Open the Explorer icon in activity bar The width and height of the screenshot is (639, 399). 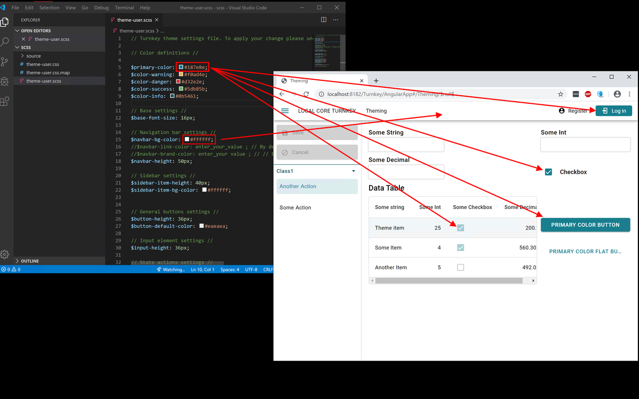(5, 22)
